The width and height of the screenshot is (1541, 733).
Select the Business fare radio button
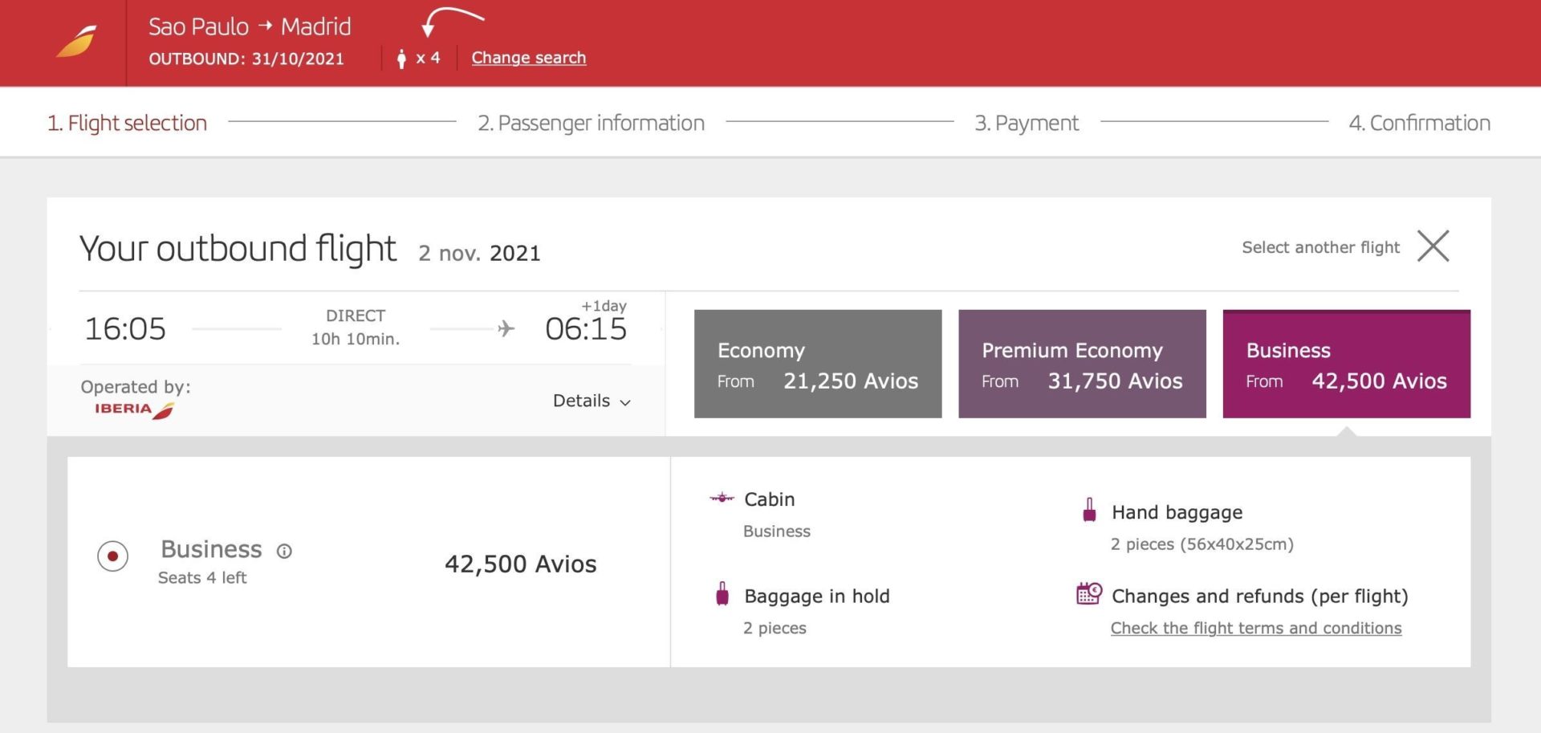(x=112, y=556)
